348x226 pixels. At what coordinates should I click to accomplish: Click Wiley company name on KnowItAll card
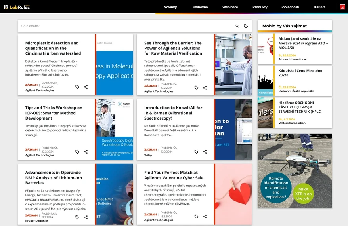click(148, 155)
